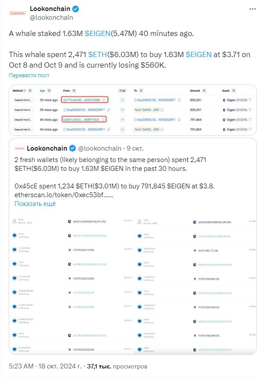Open the Age column filter
The height and width of the screenshot is (379, 263).
[49, 90]
